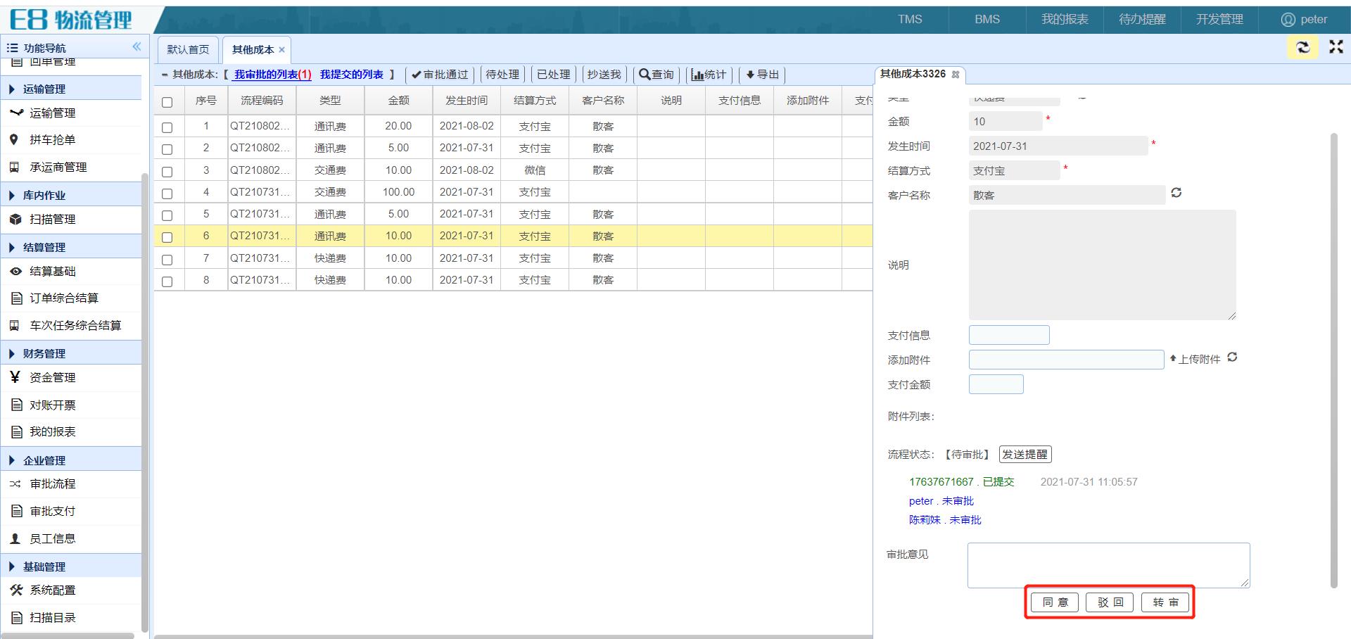Click the 上传附件 upload link
The height and width of the screenshot is (639, 1351).
click(x=1195, y=359)
